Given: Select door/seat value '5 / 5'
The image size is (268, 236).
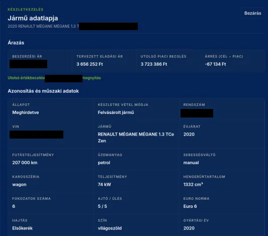Looking at the screenshot, I should pyautogui.click(x=102, y=206).
